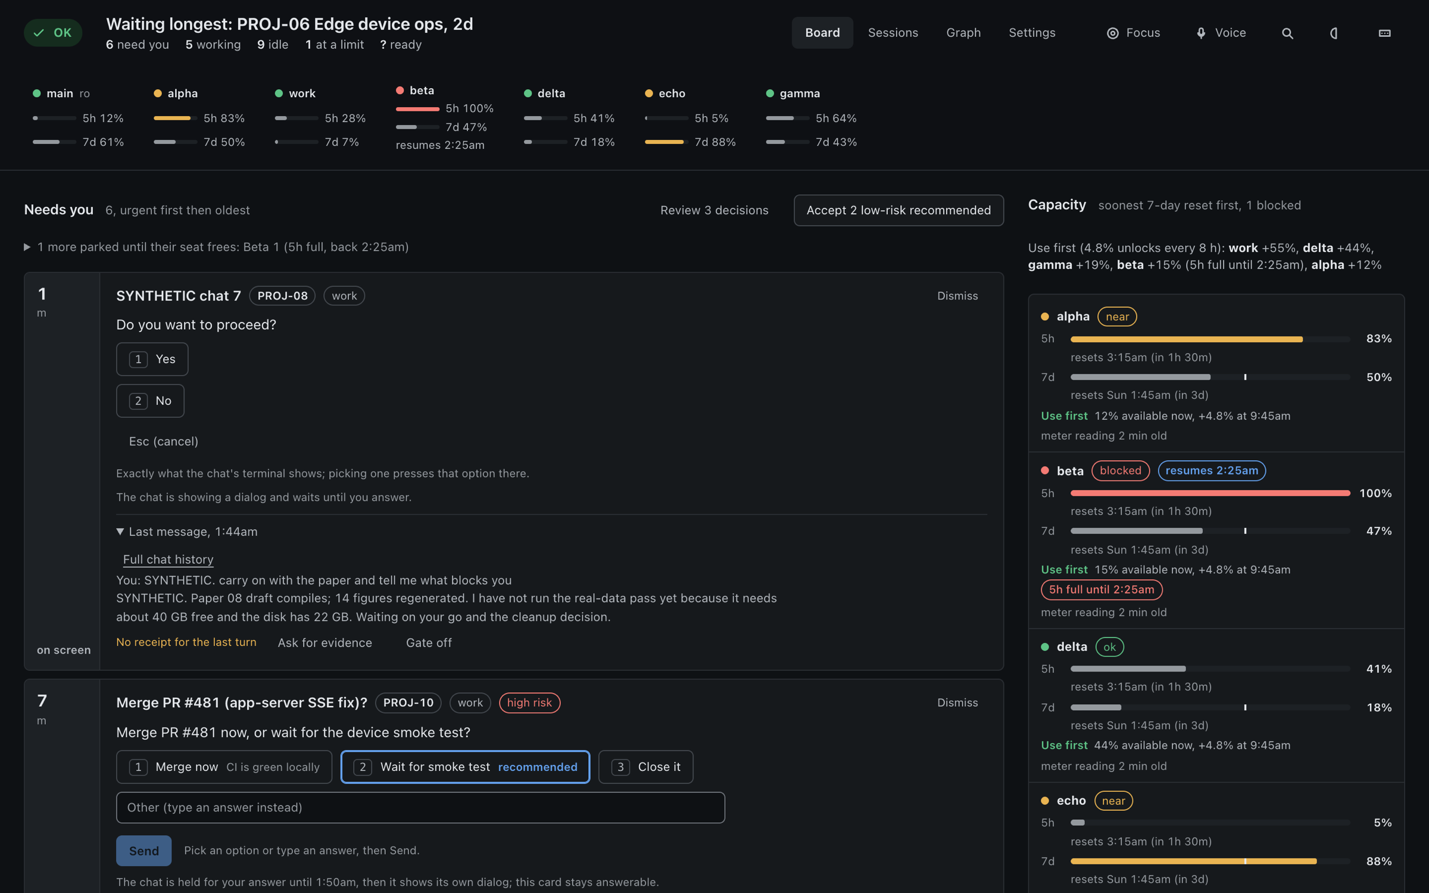Viewport: 1429px width, 893px height.
Task: Select the beta account in top strip
Action: pyautogui.click(x=445, y=117)
